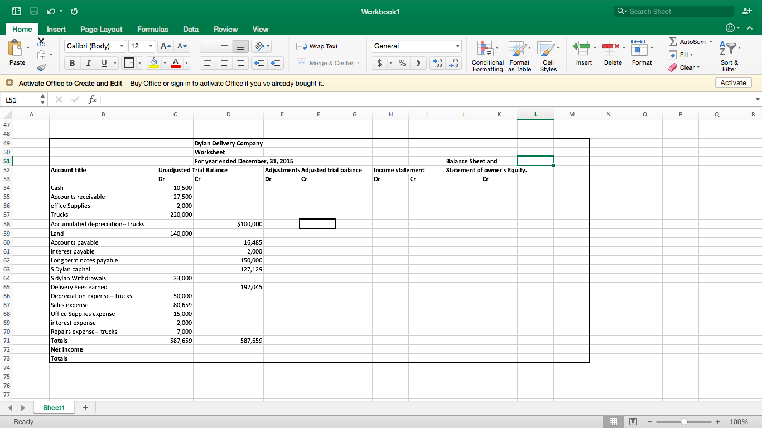This screenshot has width=762, height=428.
Task: Move the zoom slider handle
Action: click(x=684, y=422)
